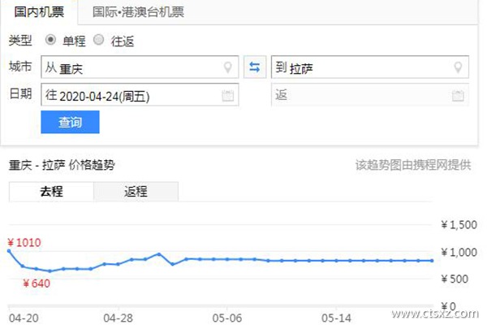This screenshot has width=487, height=325.
Task: Click the location pin in the arrival city field
Action: click(459, 68)
